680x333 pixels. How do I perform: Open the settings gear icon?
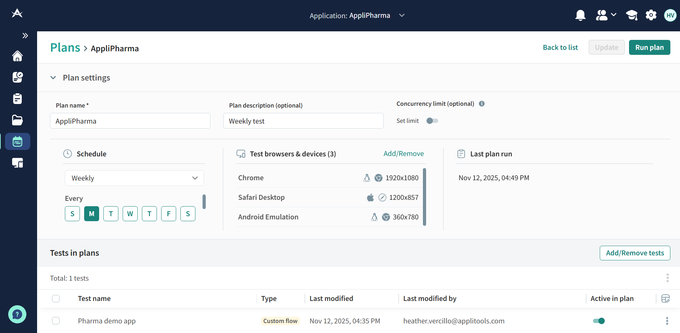[651, 15]
